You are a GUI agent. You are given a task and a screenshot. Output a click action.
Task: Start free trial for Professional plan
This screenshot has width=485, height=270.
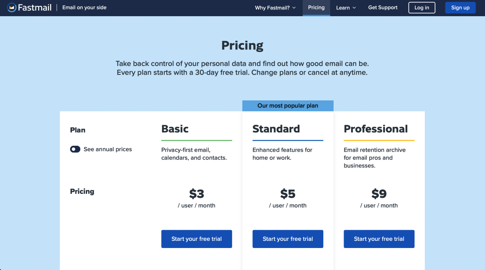click(x=379, y=239)
